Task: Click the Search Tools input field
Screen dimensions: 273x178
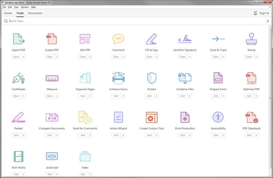Action: click(x=136, y=21)
